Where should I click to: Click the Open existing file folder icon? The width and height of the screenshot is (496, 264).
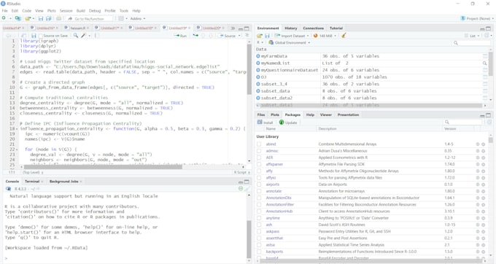pyautogui.click(x=28, y=19)
